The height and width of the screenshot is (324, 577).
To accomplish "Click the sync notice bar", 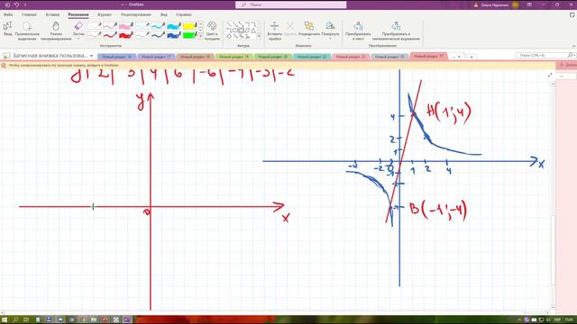I will pyautogui.click(x=278, y=65).
